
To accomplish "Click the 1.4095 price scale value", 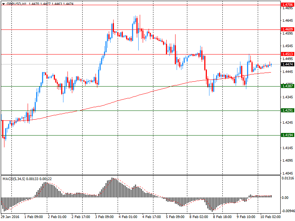I will point(288,161).
